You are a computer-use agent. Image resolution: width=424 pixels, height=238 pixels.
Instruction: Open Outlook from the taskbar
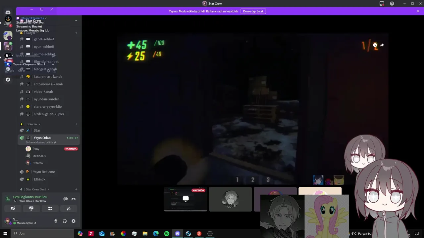point(102,234)
